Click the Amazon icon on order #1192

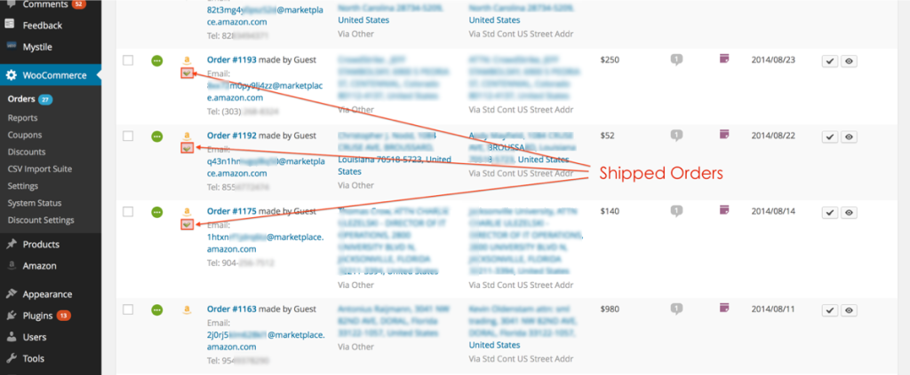pos(186,135)
